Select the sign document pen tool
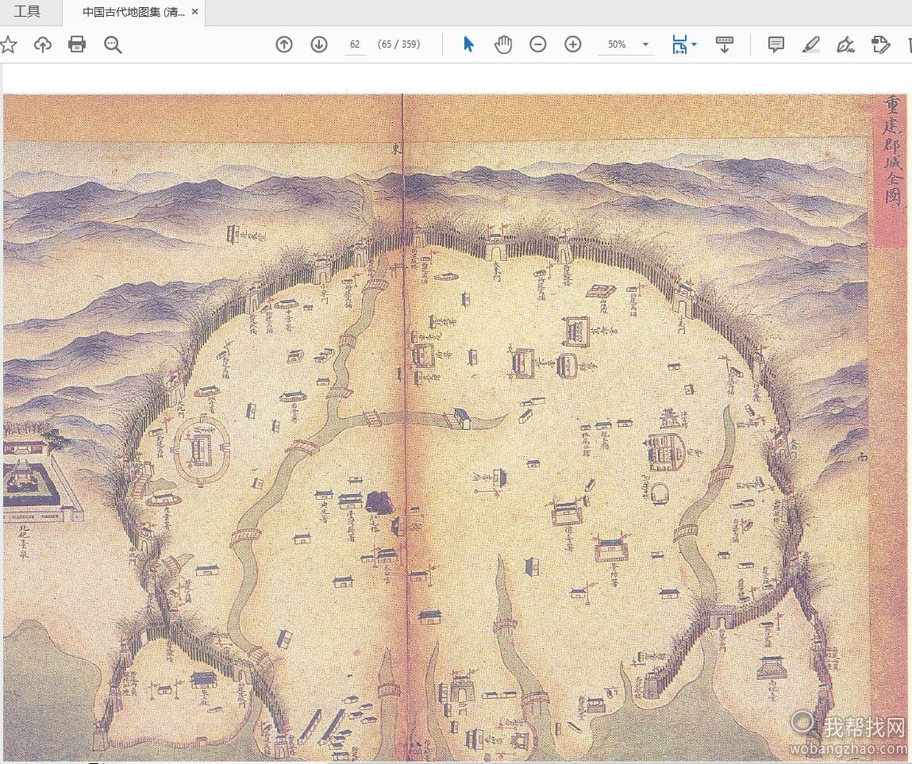The image size is (912, 764). (x=845, y=44)
